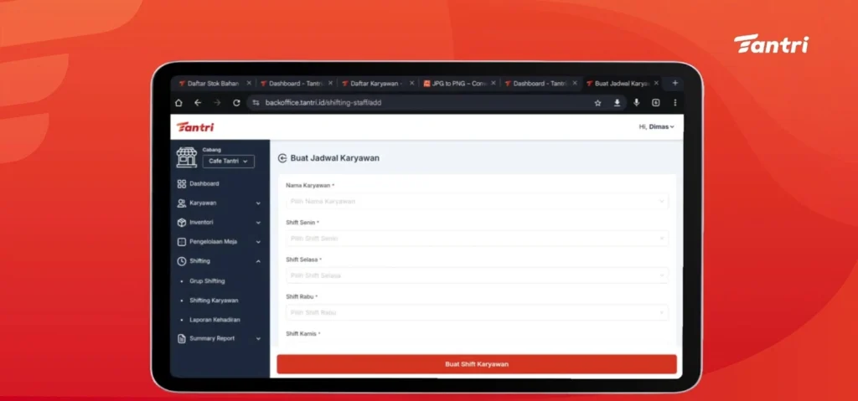Click the tab count square icon
Image resolution: width=858 pixels, height=401 pixels.
point(655,103)
